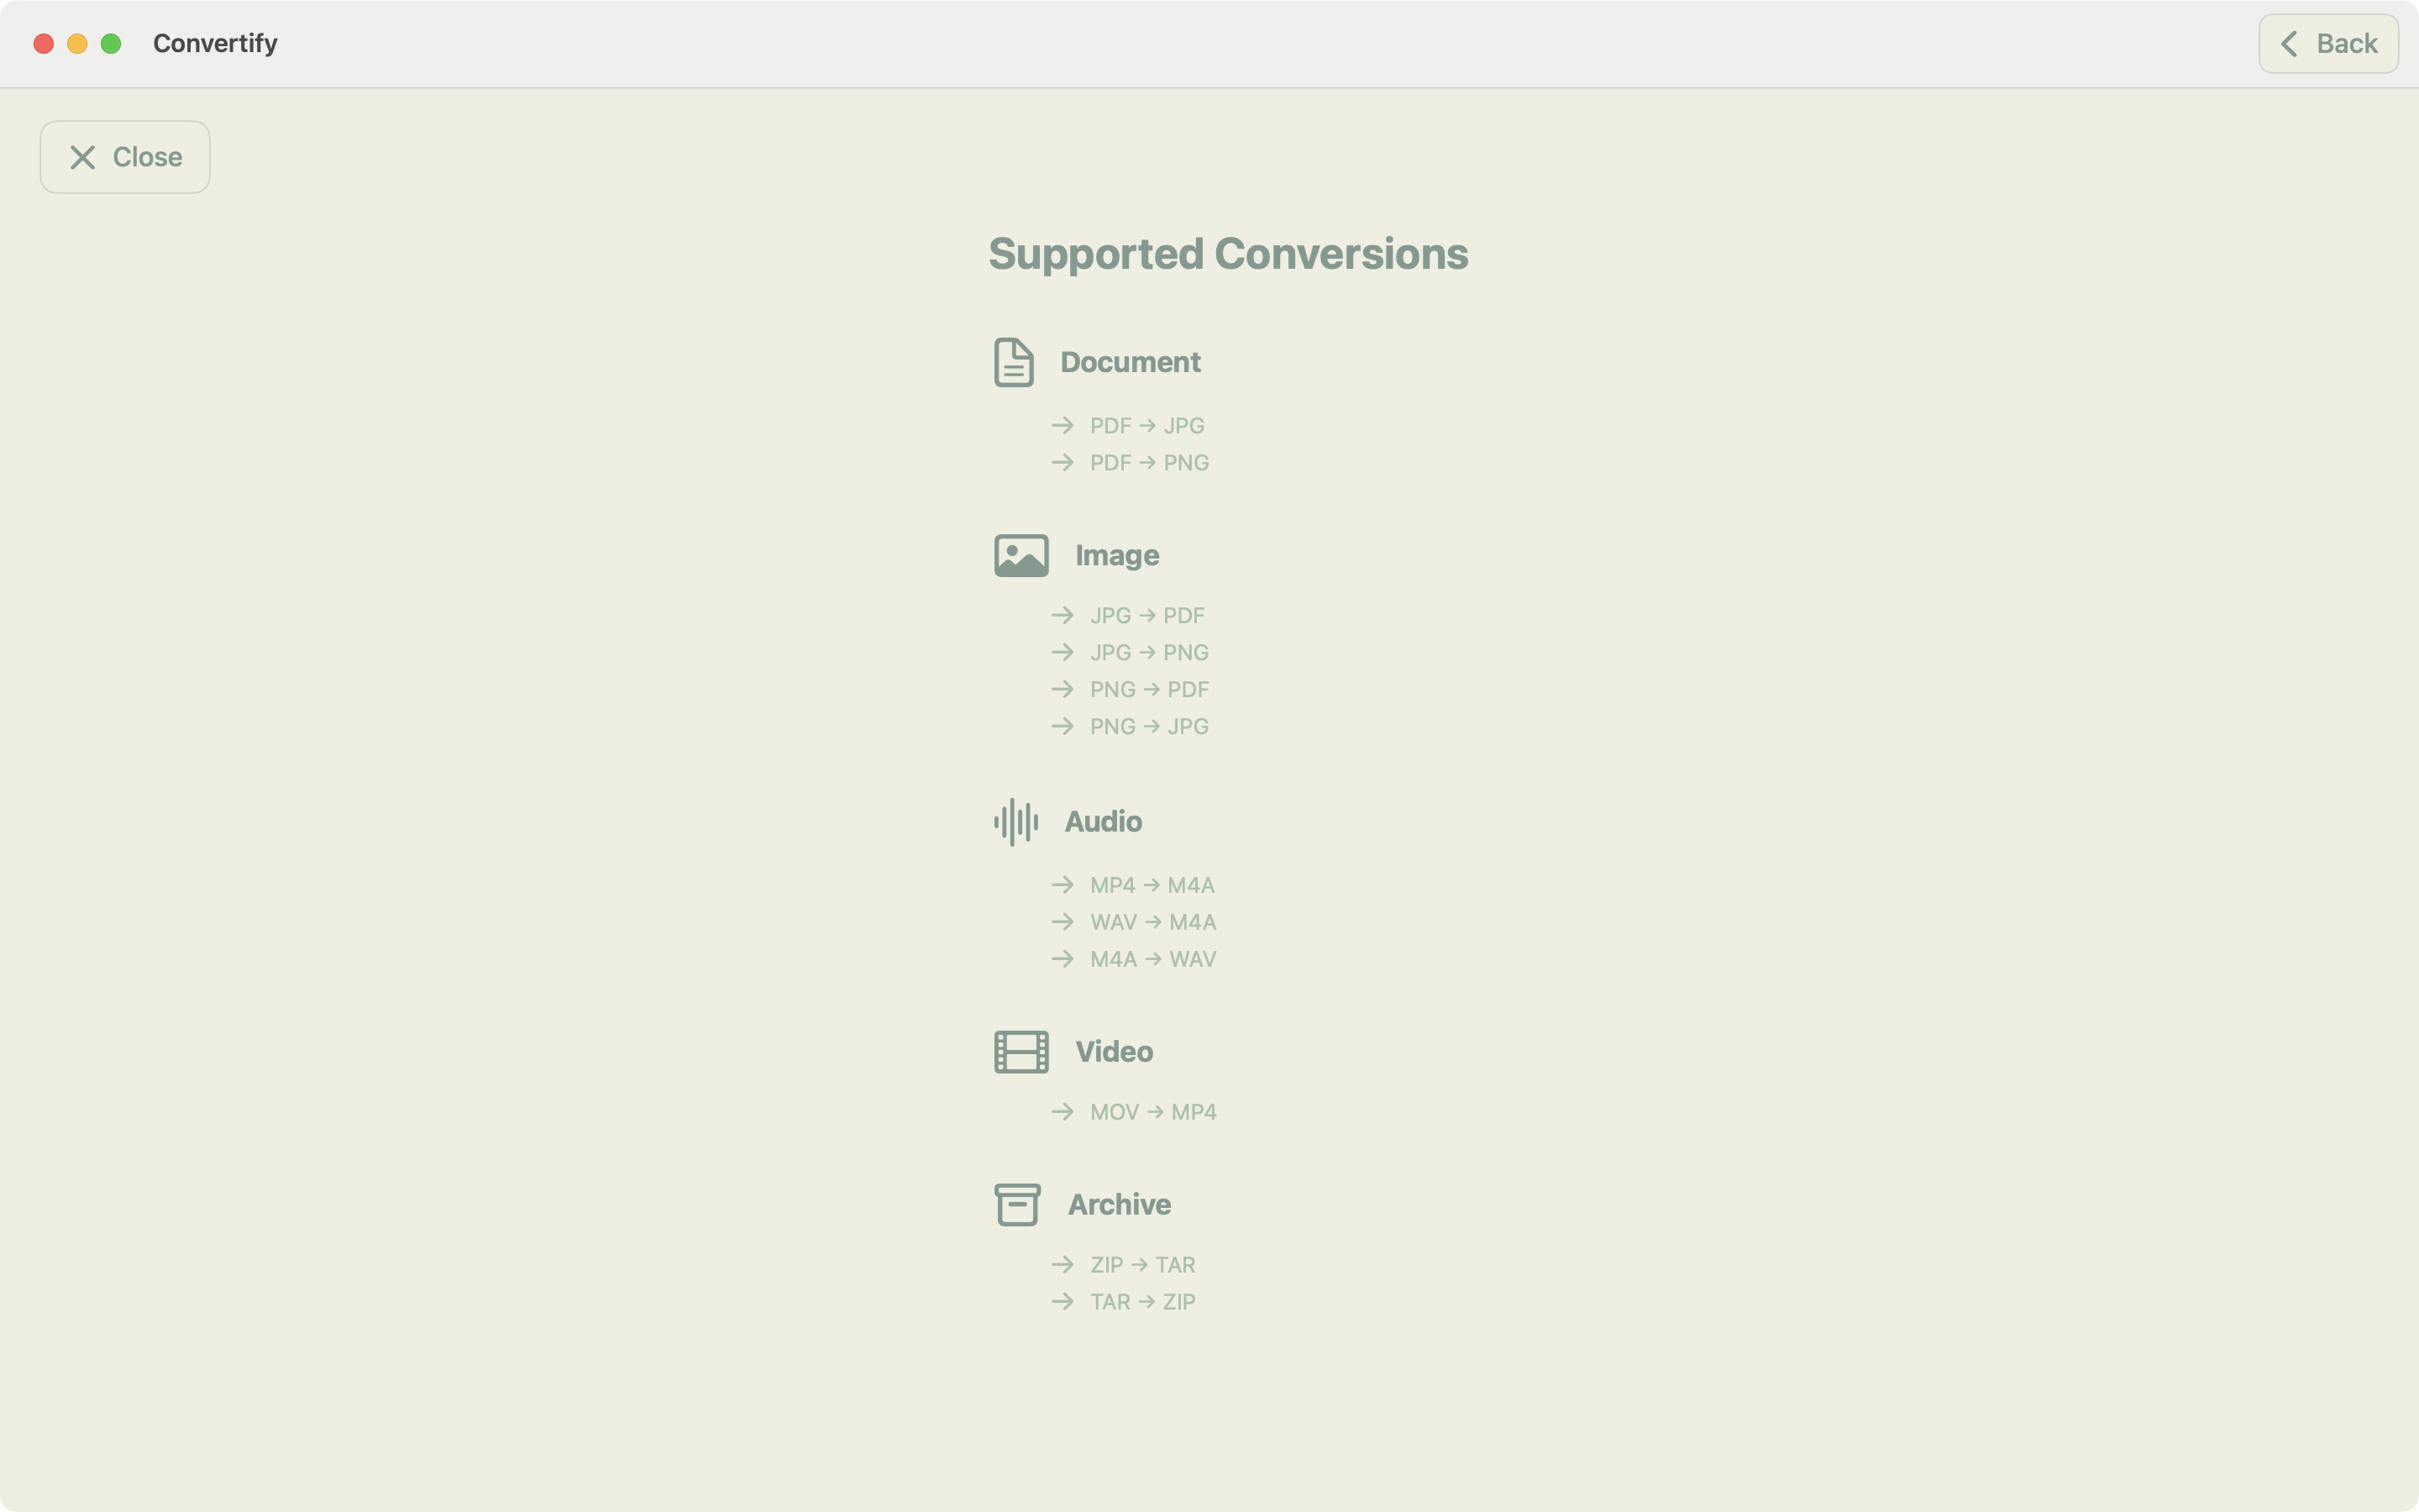Click the chevron icon in Back button
Viewport: 2419px width, 1512px height.
[x=2289, y=44]
